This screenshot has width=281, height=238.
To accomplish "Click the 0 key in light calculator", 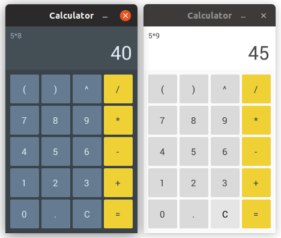I will (163, 214).
